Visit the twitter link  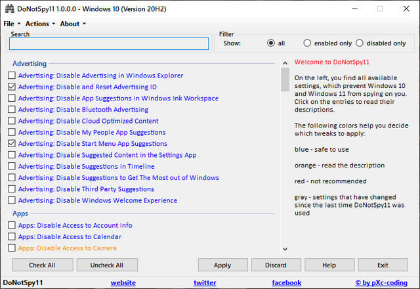(205, 282)
